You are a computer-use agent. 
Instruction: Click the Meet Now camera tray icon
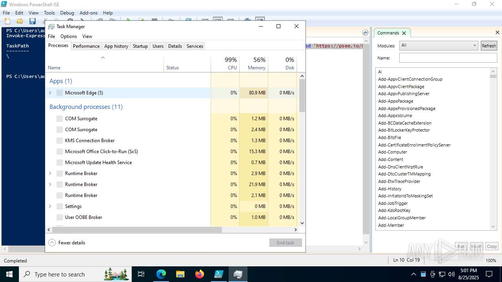433,274
